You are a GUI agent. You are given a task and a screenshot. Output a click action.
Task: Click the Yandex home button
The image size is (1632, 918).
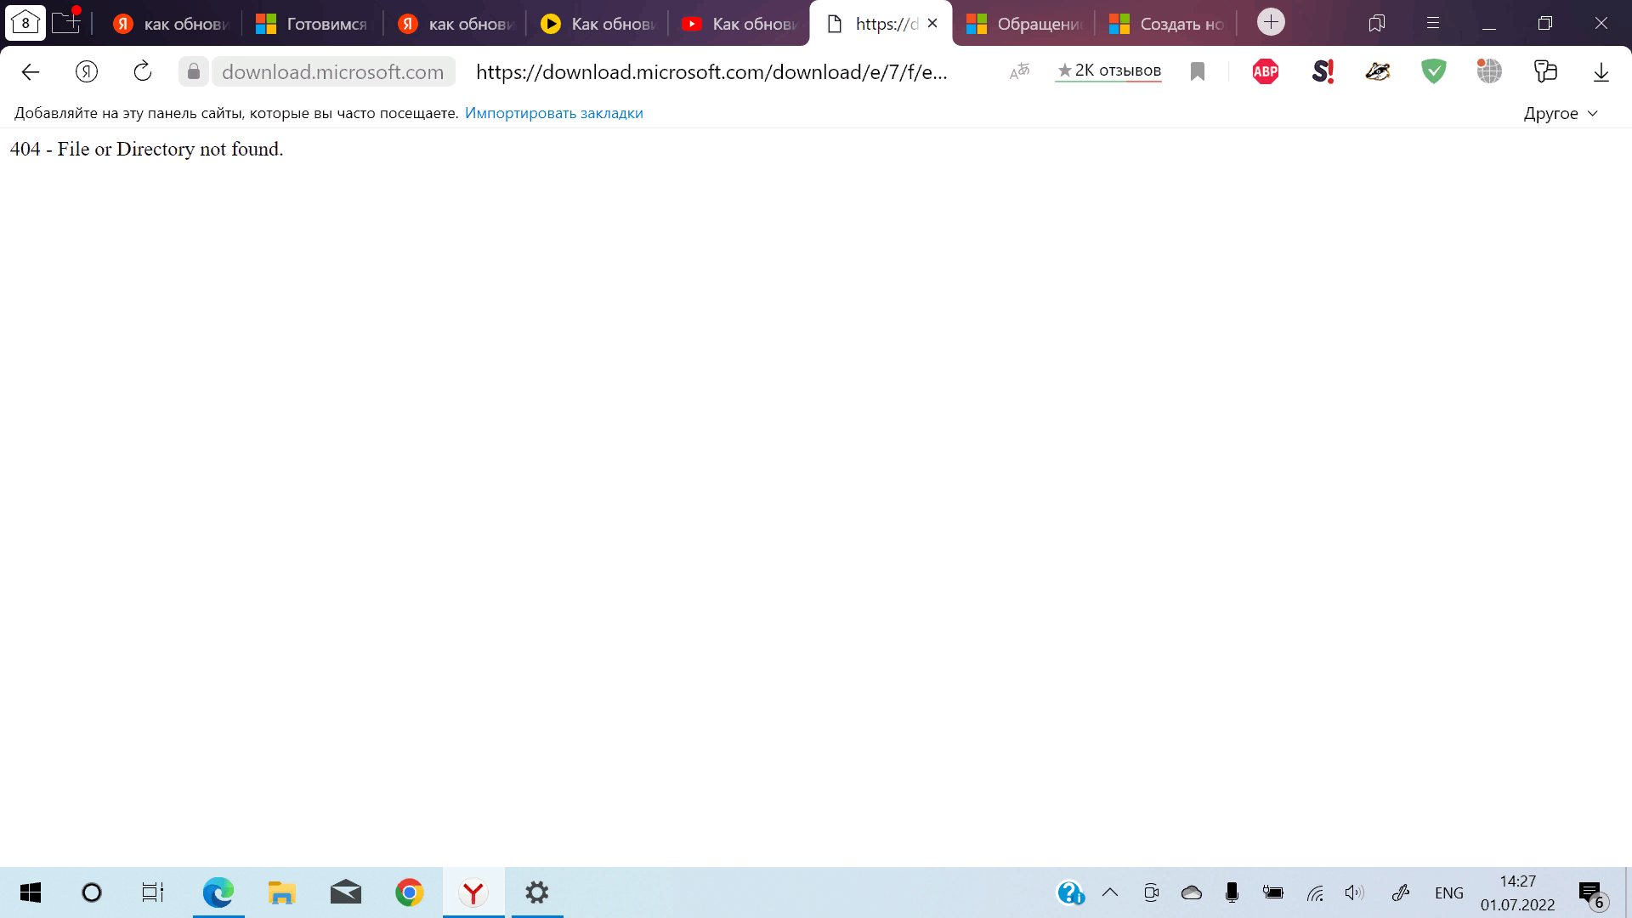pyautogui.click(x=87, y=72)
